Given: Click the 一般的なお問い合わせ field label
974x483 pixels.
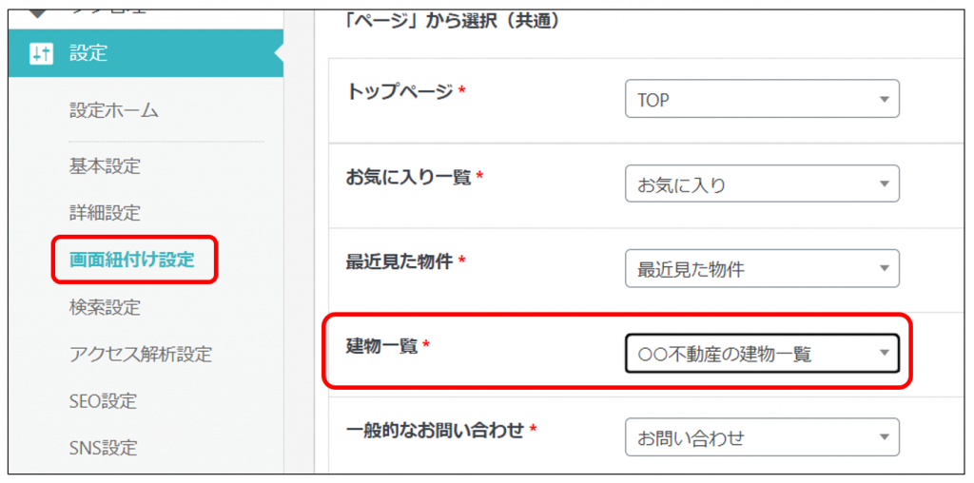Looking at the screenshot, I should point(434,431).
